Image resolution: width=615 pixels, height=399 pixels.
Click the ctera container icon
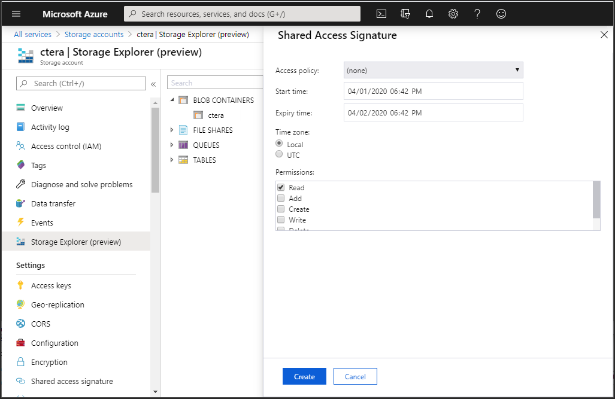tap(198, 115)
